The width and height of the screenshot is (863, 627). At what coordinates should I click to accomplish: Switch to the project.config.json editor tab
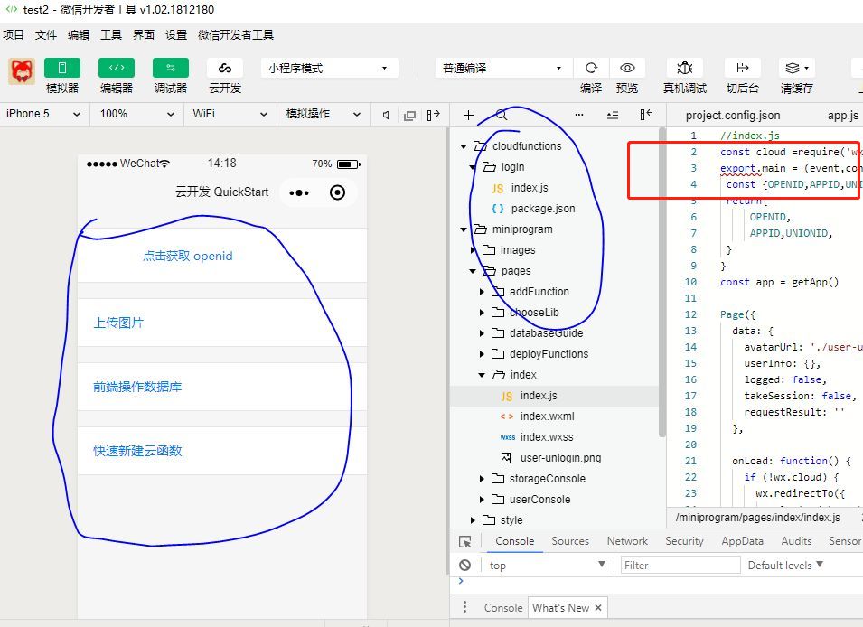[x=733, y=116]
